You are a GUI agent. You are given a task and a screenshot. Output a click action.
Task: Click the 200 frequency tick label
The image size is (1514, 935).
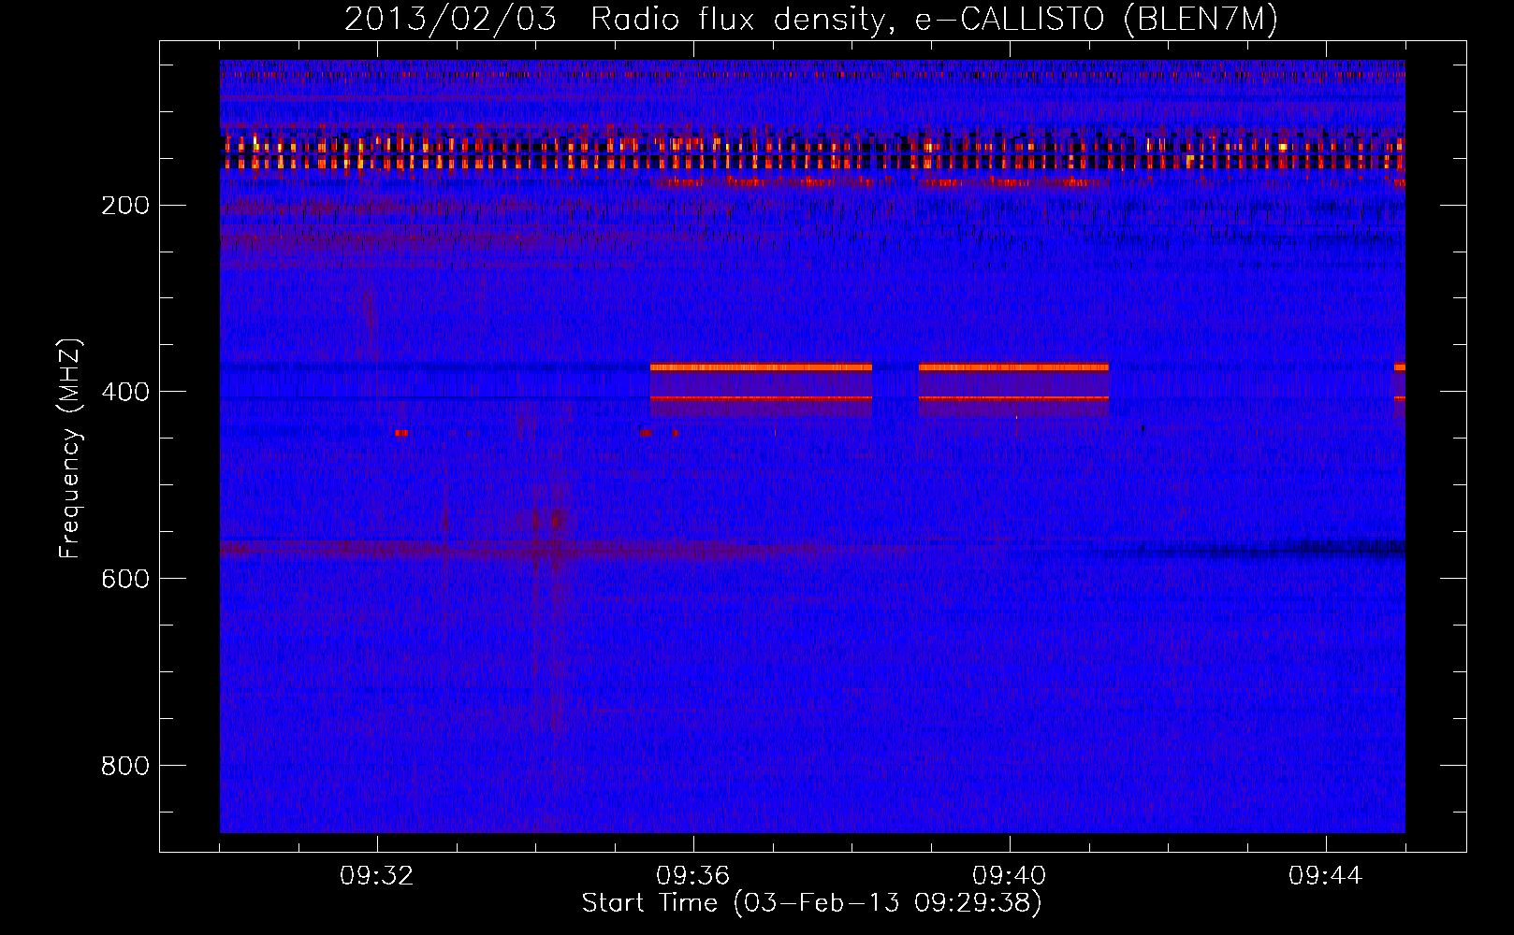pyautogui.click(x=125, y=205)
